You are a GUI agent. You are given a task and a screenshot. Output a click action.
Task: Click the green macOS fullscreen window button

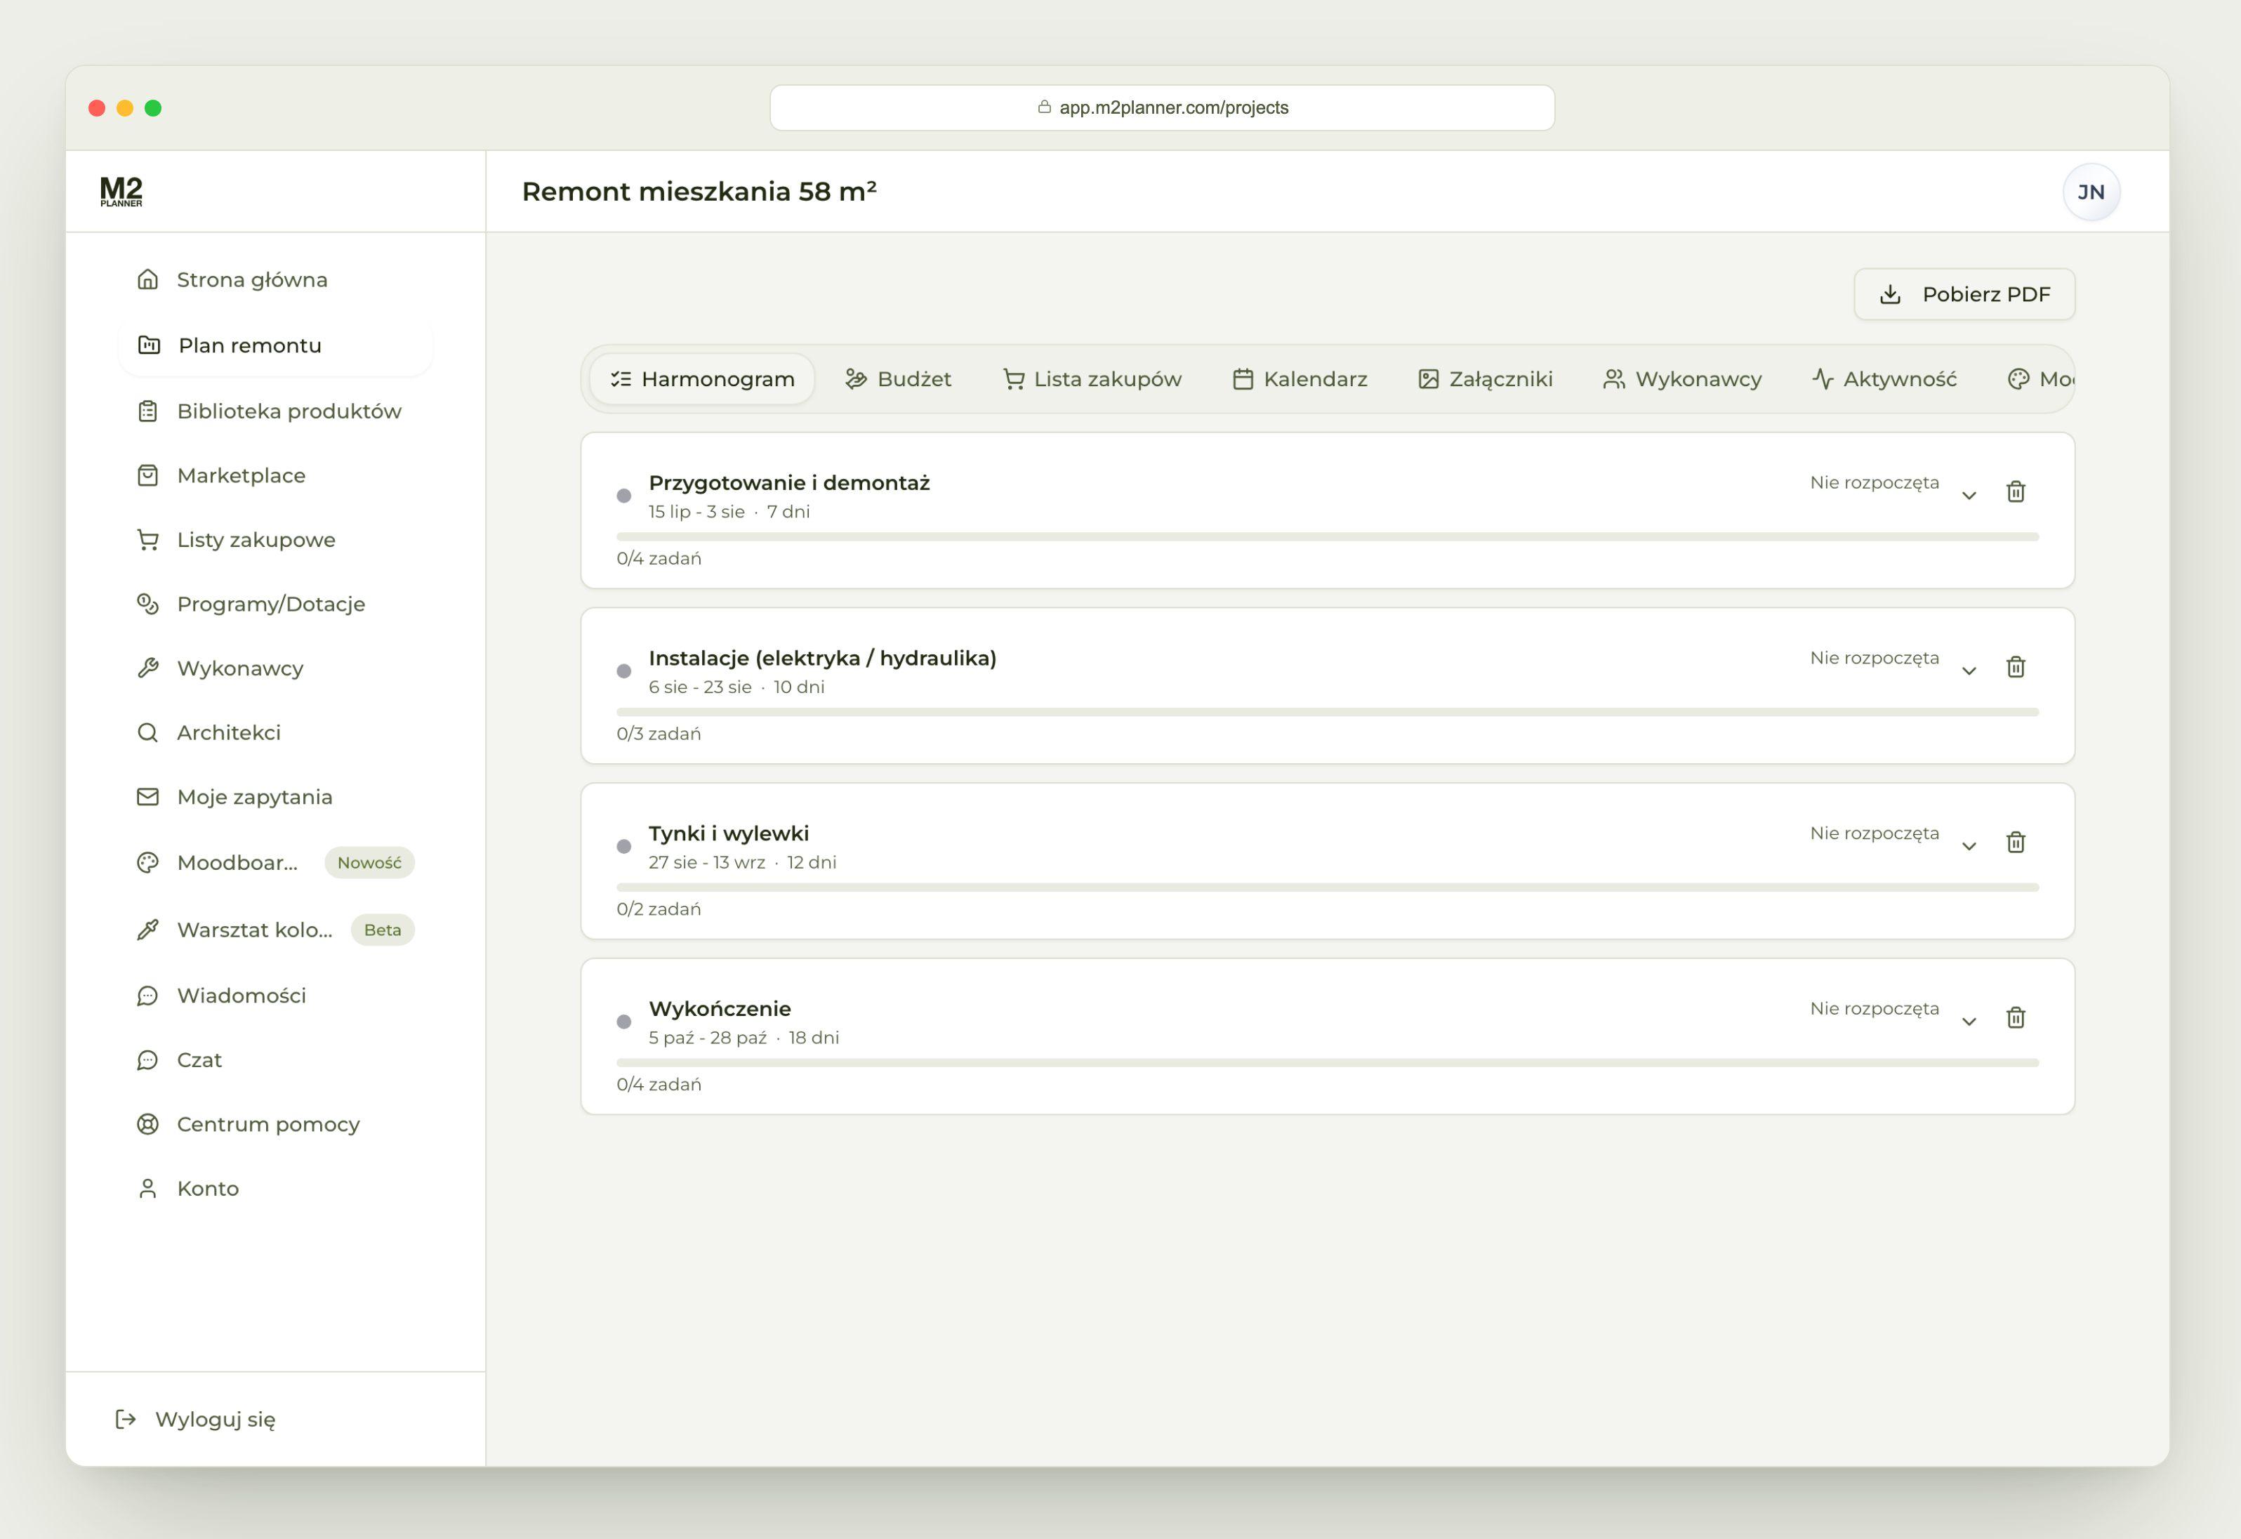click(x=152, y=108)
